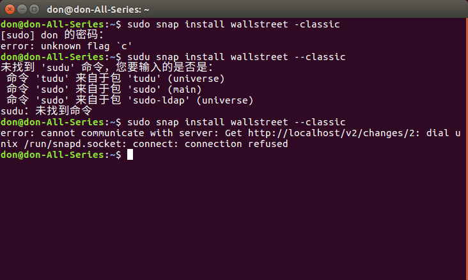The image size is (468, 280).
Task: Click the title text don@don-All-Series: ~
Action: click(98, 10)
